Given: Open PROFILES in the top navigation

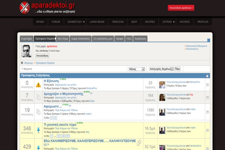Looking at the screenshot, I should 203,22.
